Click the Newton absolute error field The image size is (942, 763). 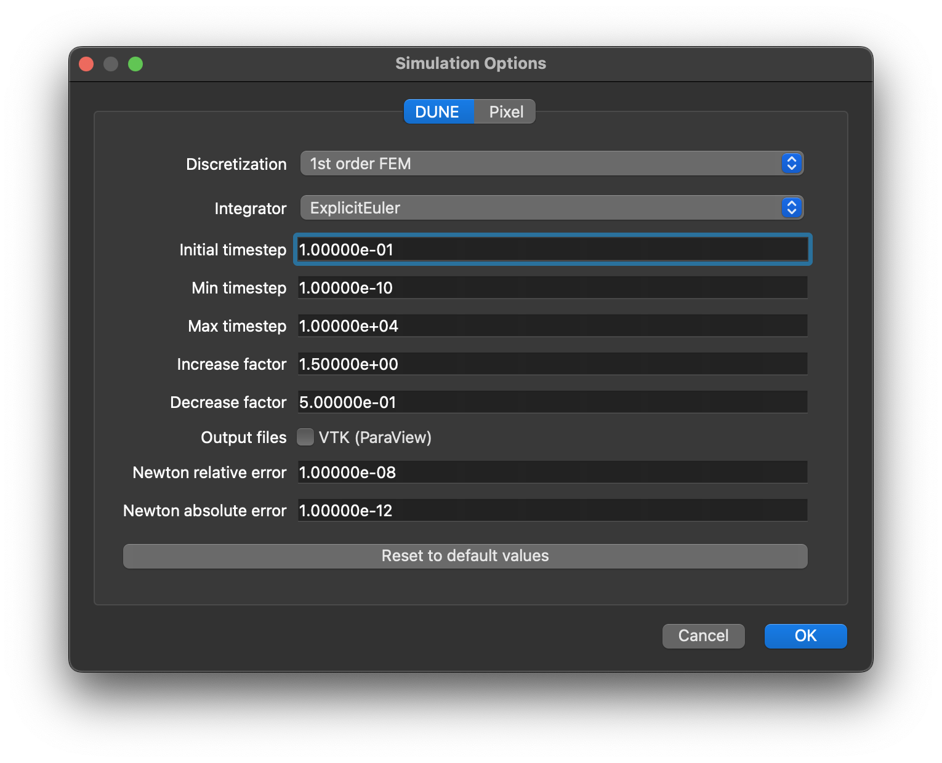(553, 511)
